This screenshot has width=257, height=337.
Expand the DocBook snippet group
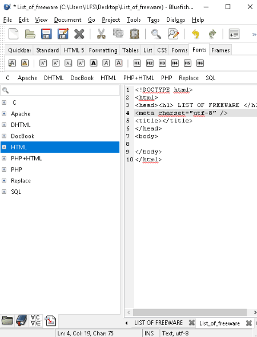click(x=4, y=136)
